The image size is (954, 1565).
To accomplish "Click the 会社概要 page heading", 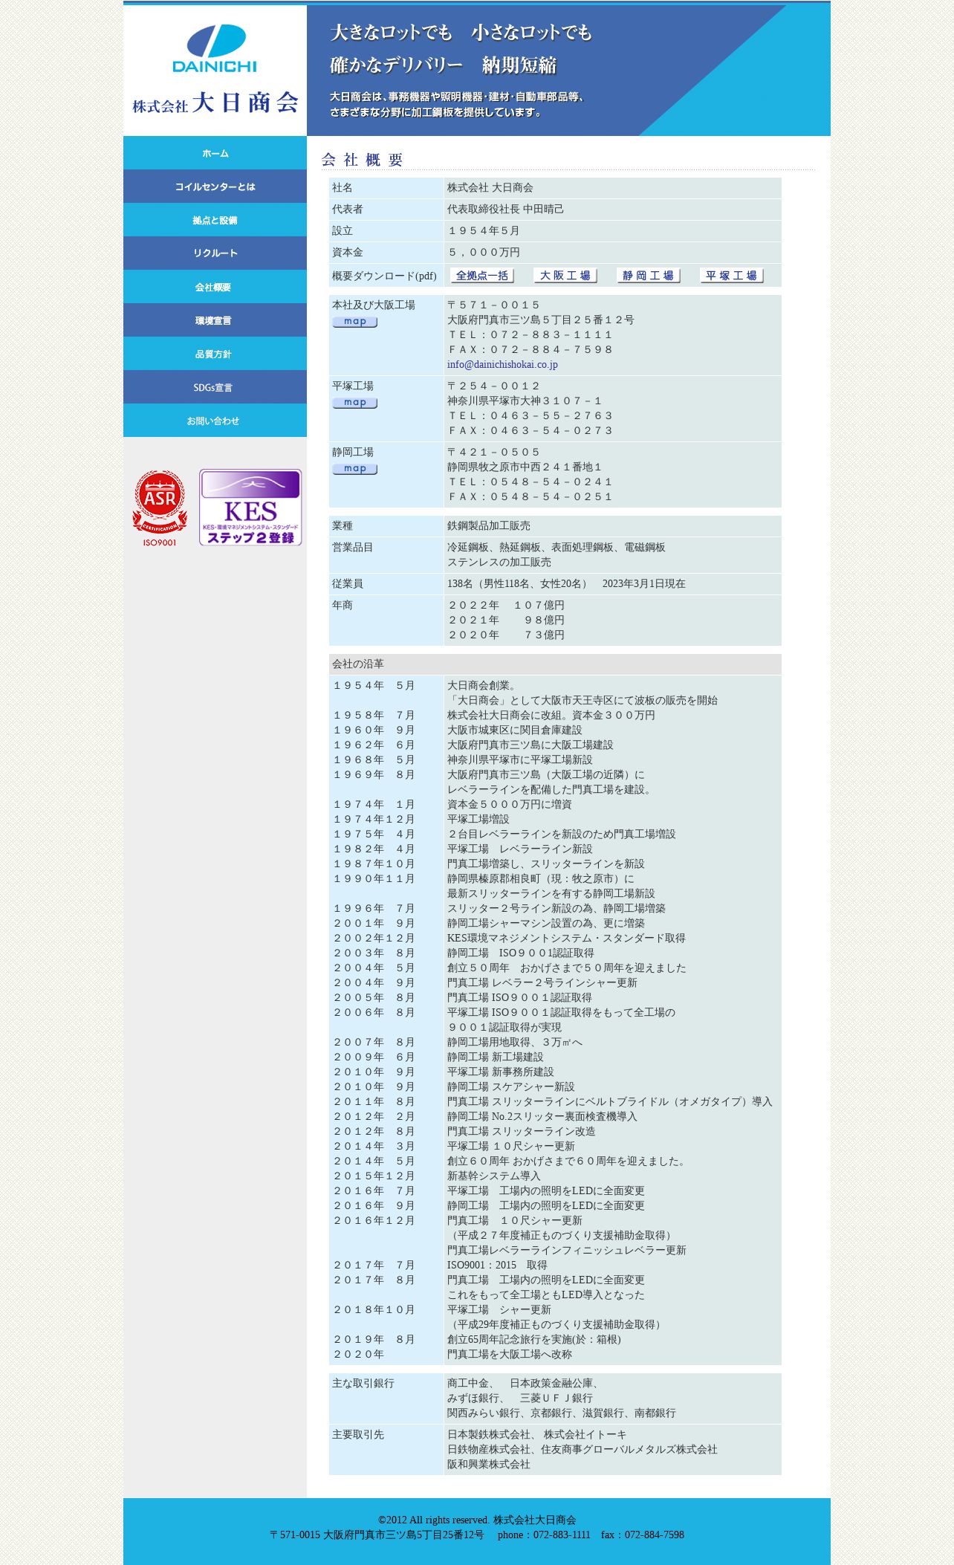I will pos(363,160).
